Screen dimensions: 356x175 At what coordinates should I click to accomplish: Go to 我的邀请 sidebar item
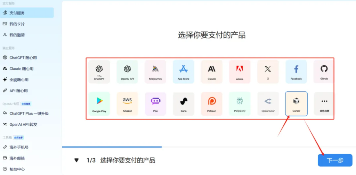pyautogui.click(x=17, y=35)
